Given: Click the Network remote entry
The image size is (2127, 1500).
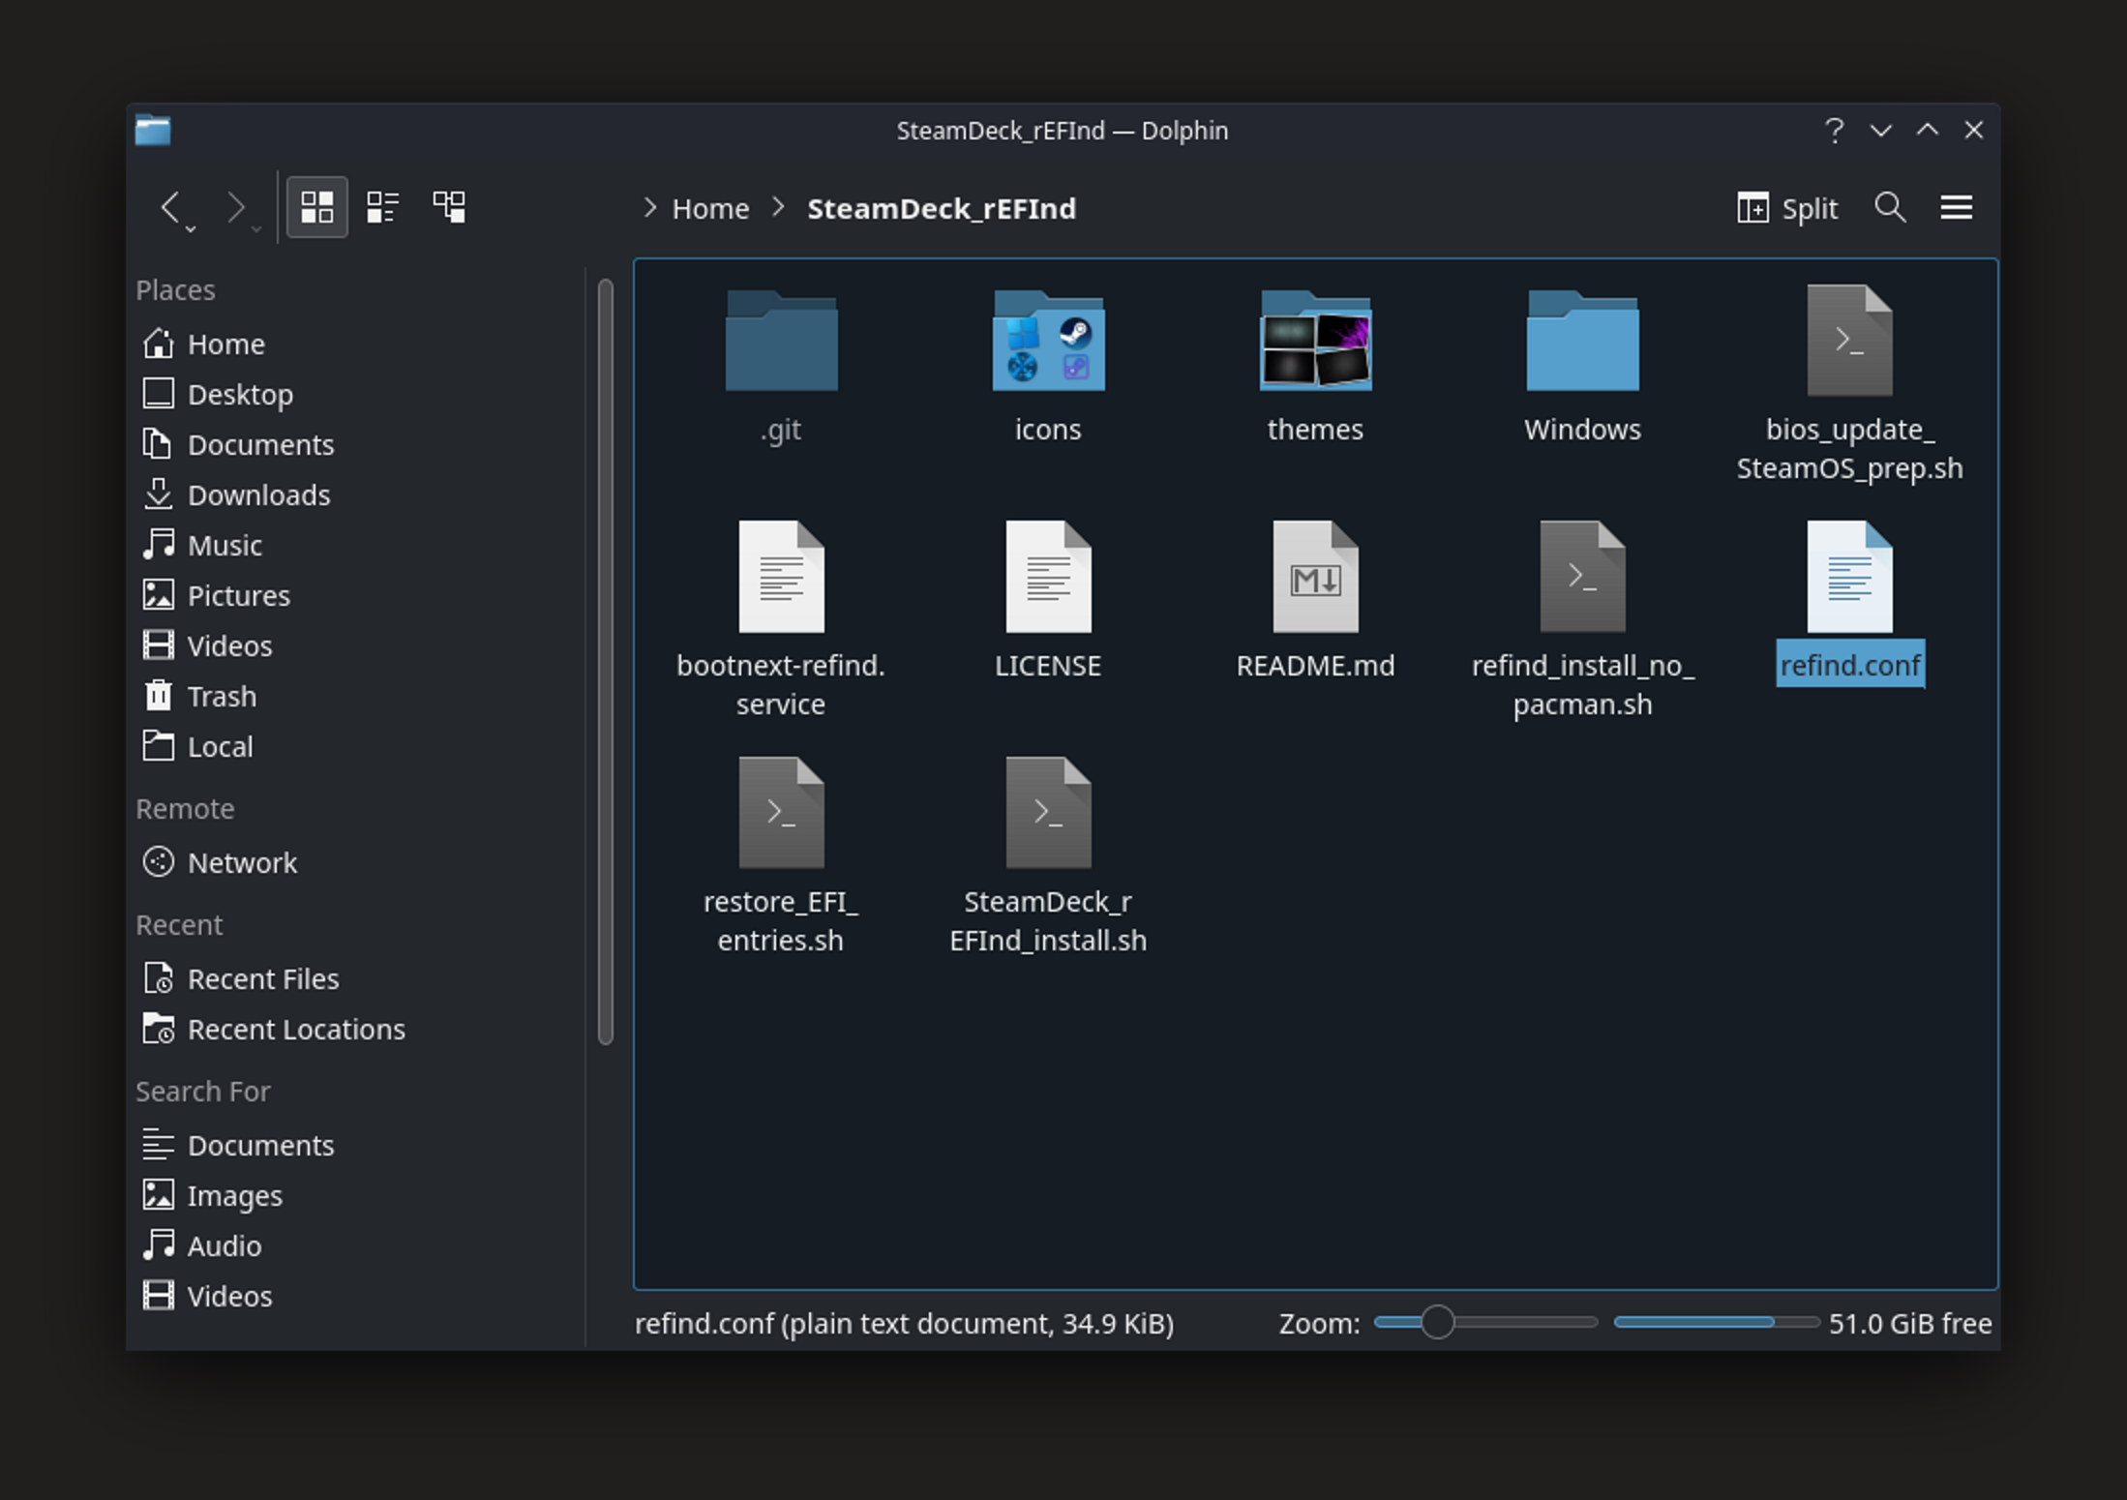Looking at the screenshot, I should pyautogui.click(x=242, y=863).
